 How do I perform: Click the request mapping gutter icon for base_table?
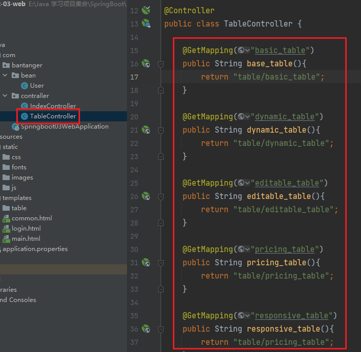[x=146, y=64]
